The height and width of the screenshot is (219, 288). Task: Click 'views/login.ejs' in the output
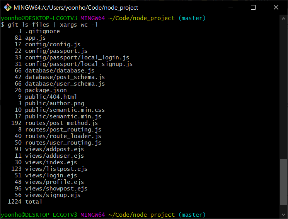[51, 175]
